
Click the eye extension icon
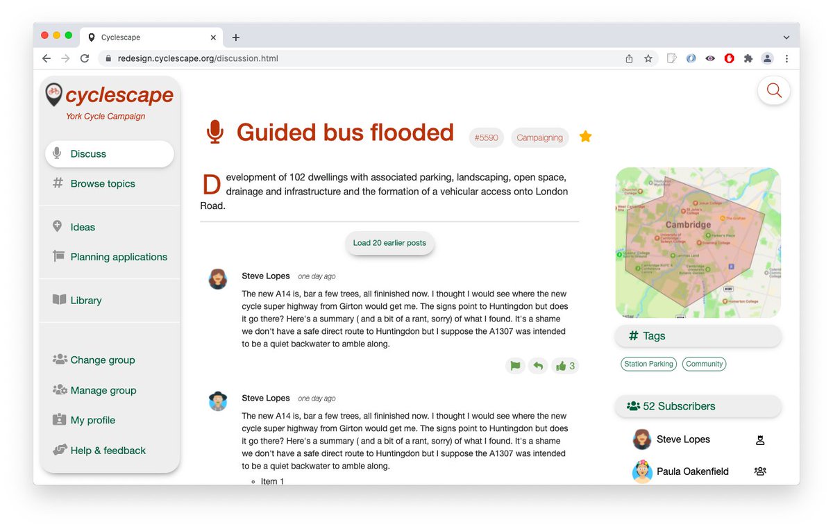tap(709, 58)
